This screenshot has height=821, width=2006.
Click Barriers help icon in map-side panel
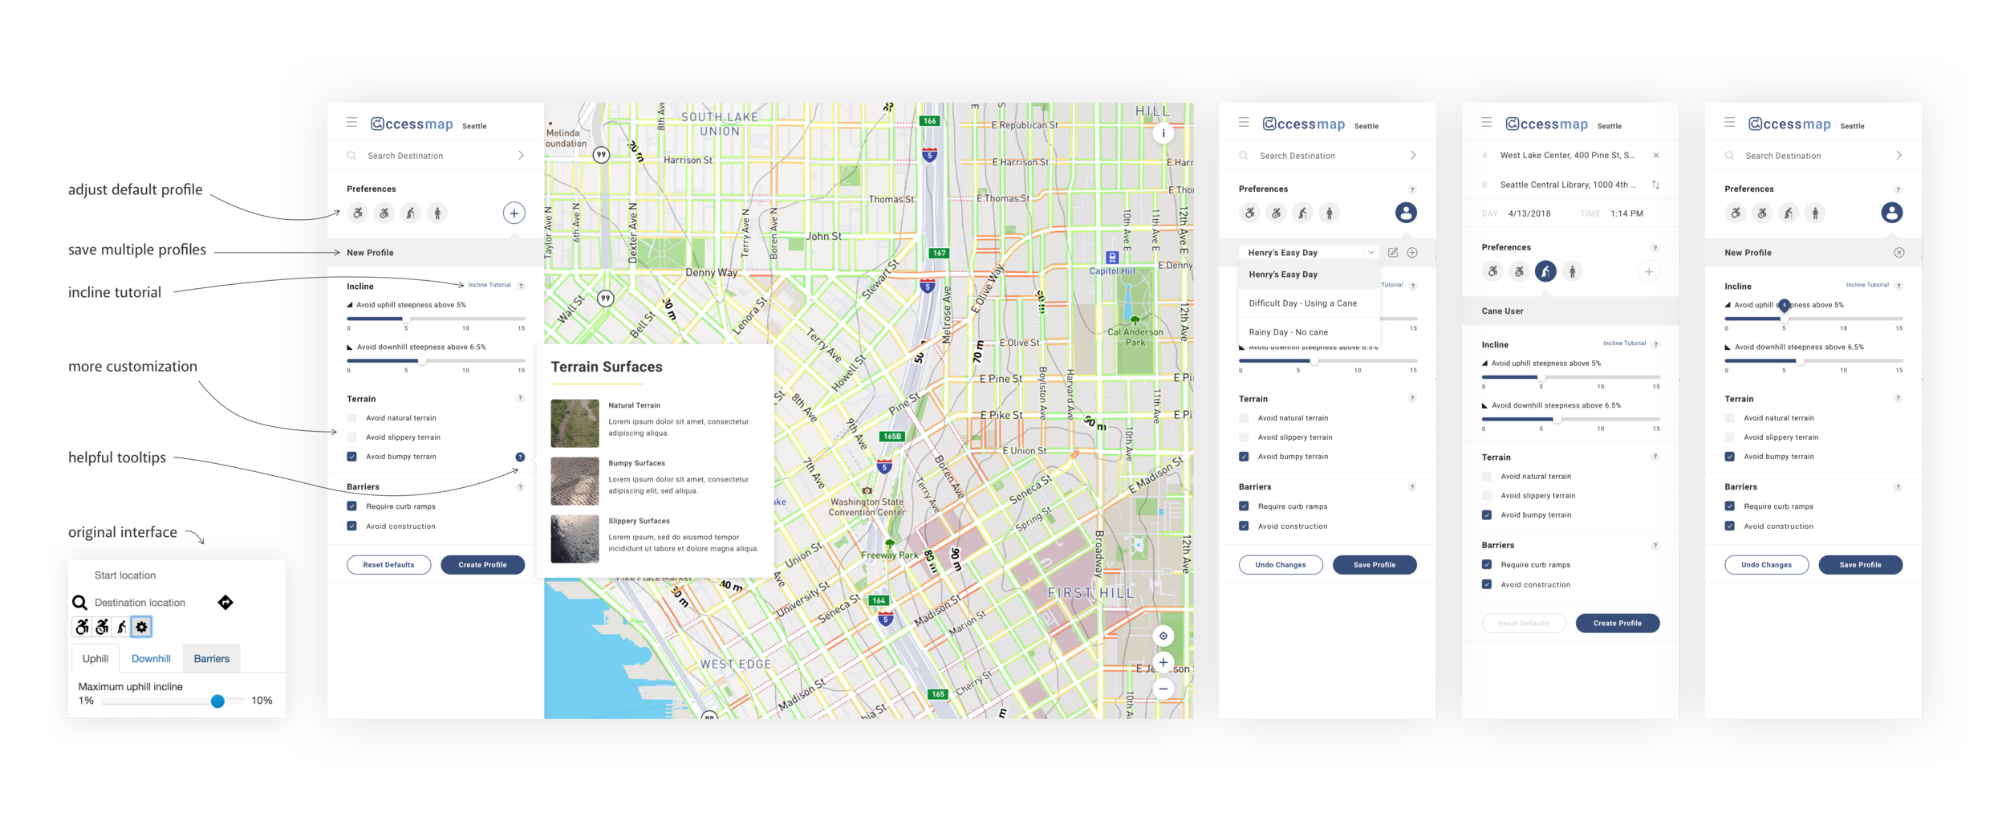coord(520,487)
